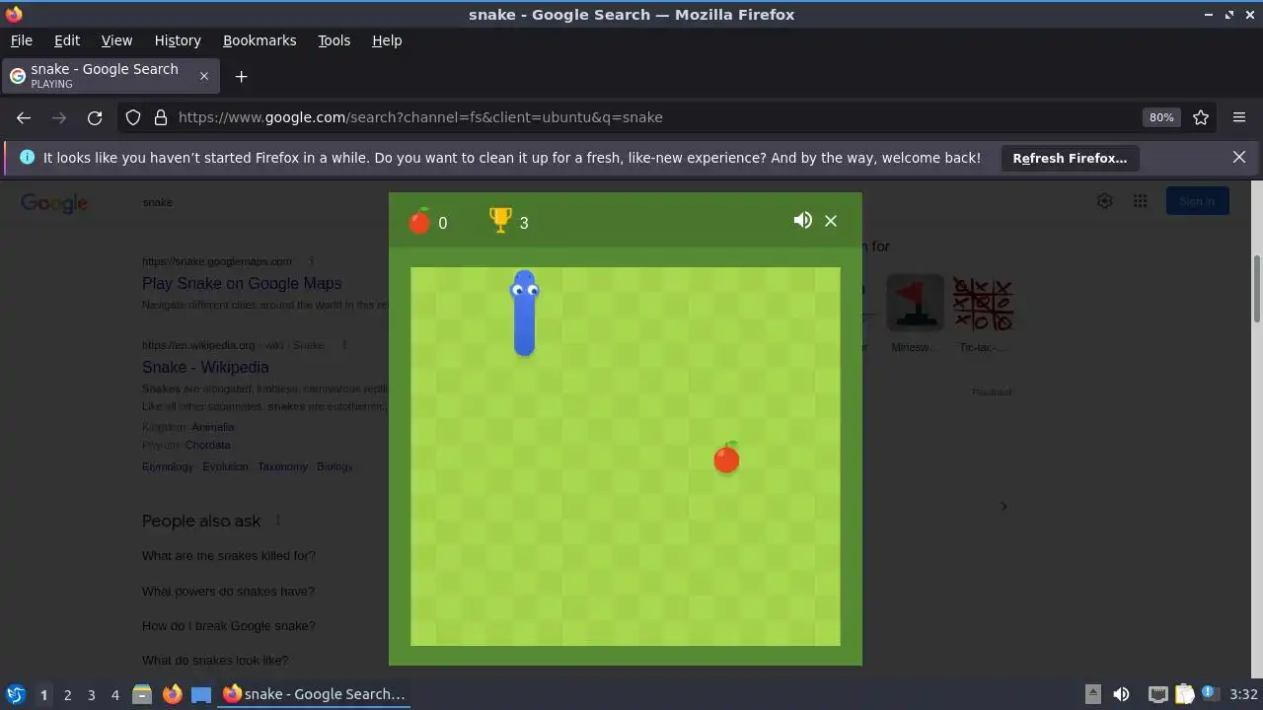Open the History menu

click(178, 40)
